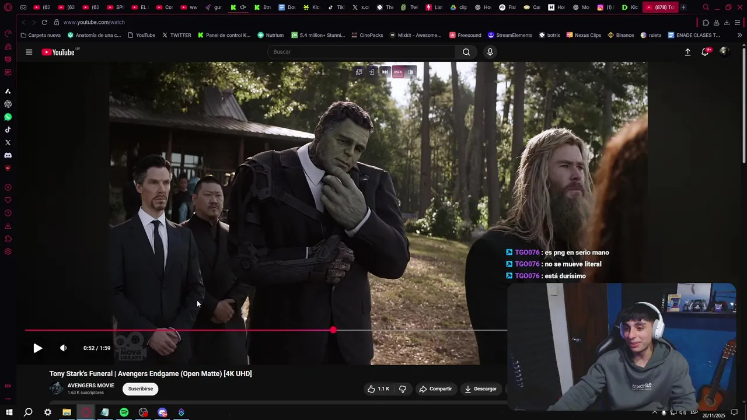Open the Freesound bookmark
The image size is (747, 420).
click(465, 35)
